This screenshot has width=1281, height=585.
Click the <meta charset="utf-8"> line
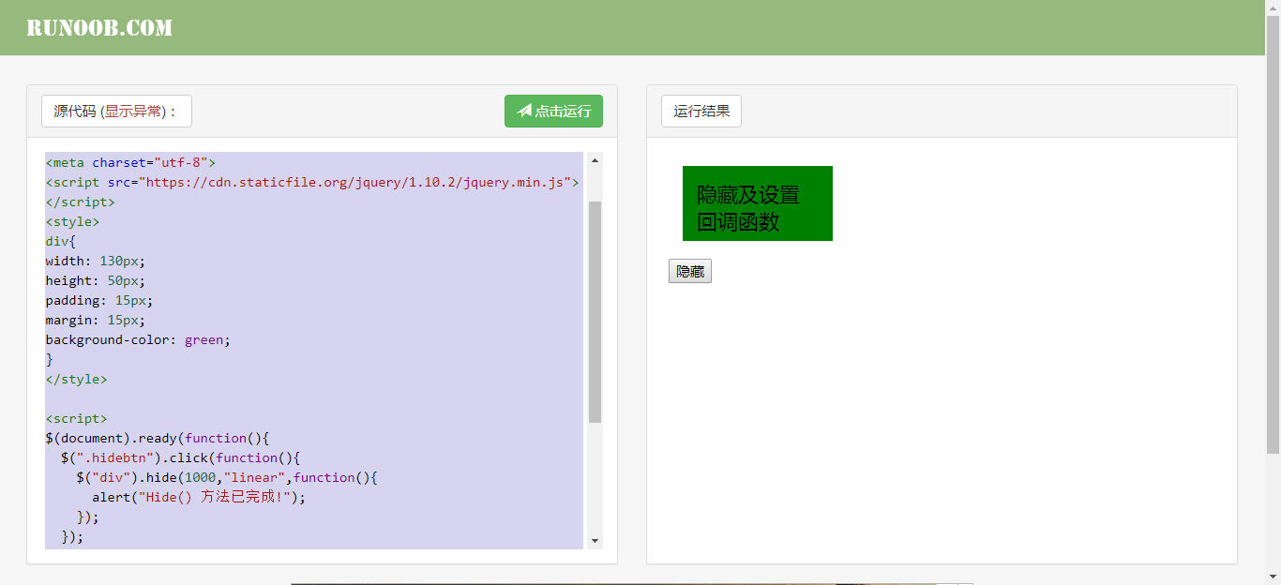pyautogui.click(x=130, y=162)
